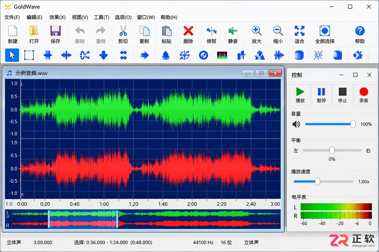The width and height of the screenshot is (379, 252).
Task: Click the blue down arrow effect icon
Action: [104, 55]
